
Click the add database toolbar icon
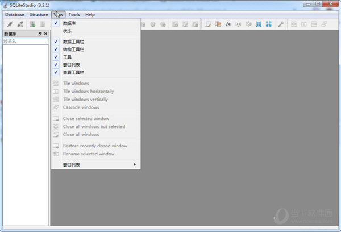[32, 24]
